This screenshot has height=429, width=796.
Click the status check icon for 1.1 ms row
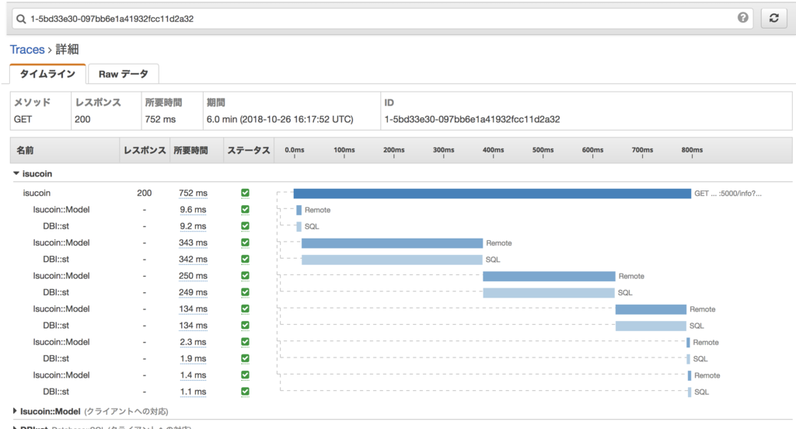[x=245, y=392]
